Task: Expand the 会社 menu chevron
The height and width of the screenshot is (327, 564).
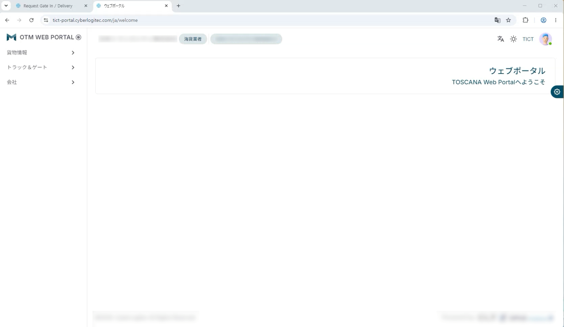Action: point(73,82)
